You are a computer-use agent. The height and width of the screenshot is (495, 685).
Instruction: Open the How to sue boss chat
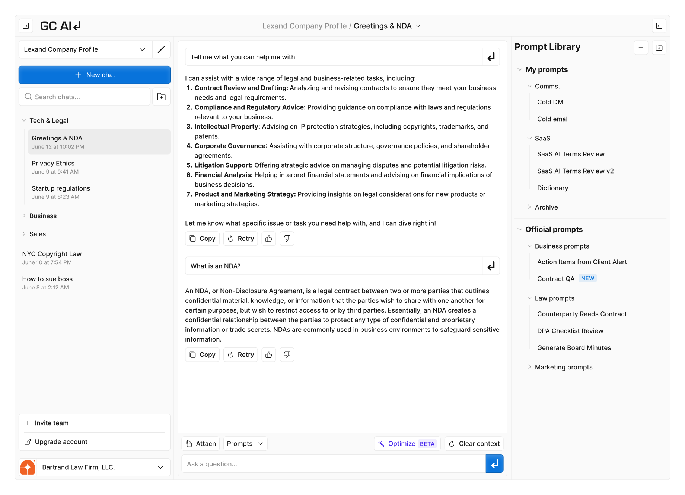point(95,283)
